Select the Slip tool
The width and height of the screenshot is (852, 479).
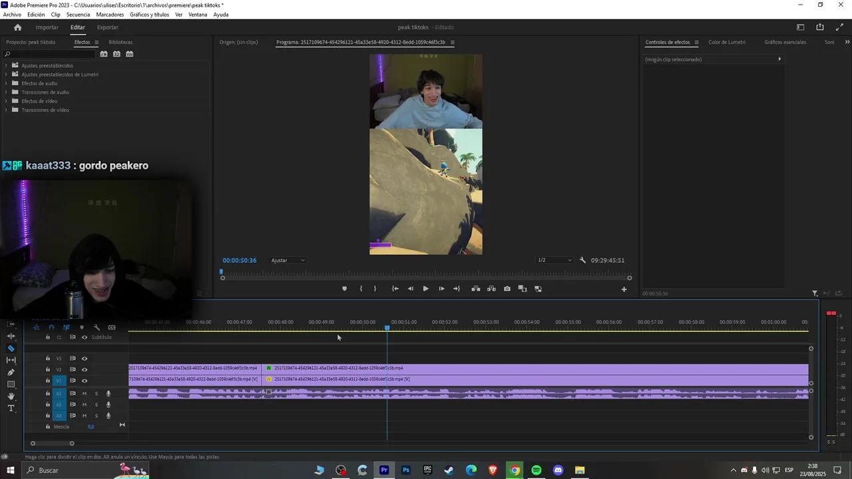(11, 360)
